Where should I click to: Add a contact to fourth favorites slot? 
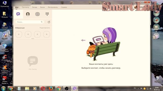click(47, 34)
